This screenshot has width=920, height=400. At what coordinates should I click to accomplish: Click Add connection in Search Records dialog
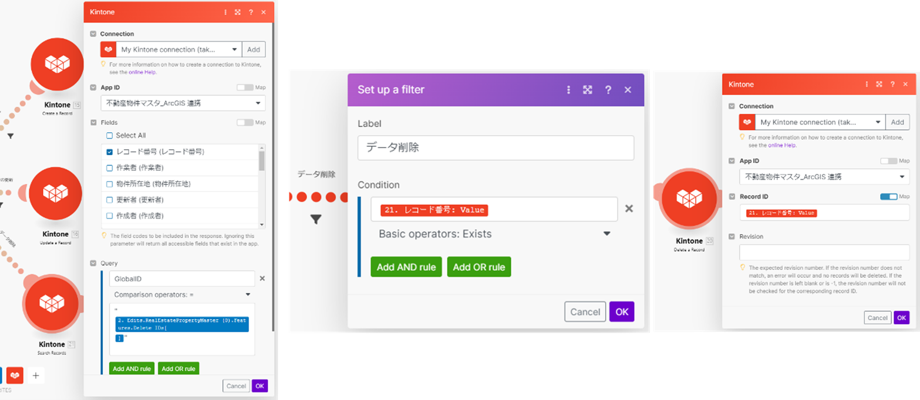click(253, 49)
